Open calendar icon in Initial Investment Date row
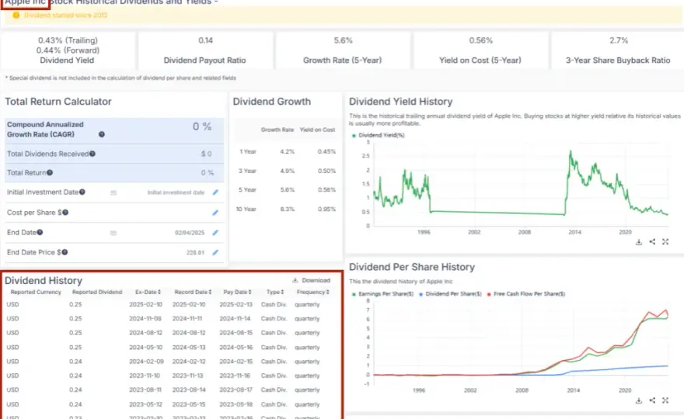This screenshot has height=419, width=684. pyautogui.click(x=113, y=192)
